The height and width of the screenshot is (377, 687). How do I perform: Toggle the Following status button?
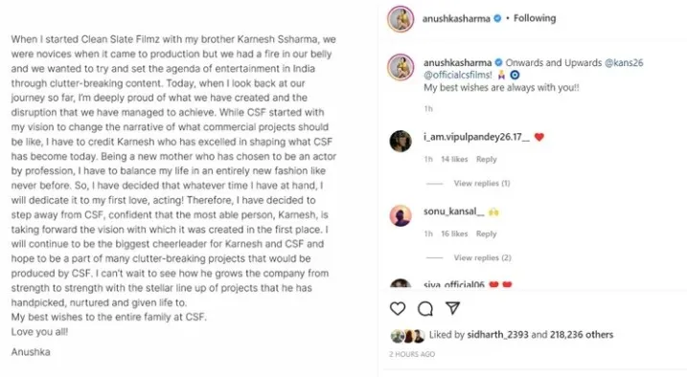pyautogui.click(x=535, y=18)
